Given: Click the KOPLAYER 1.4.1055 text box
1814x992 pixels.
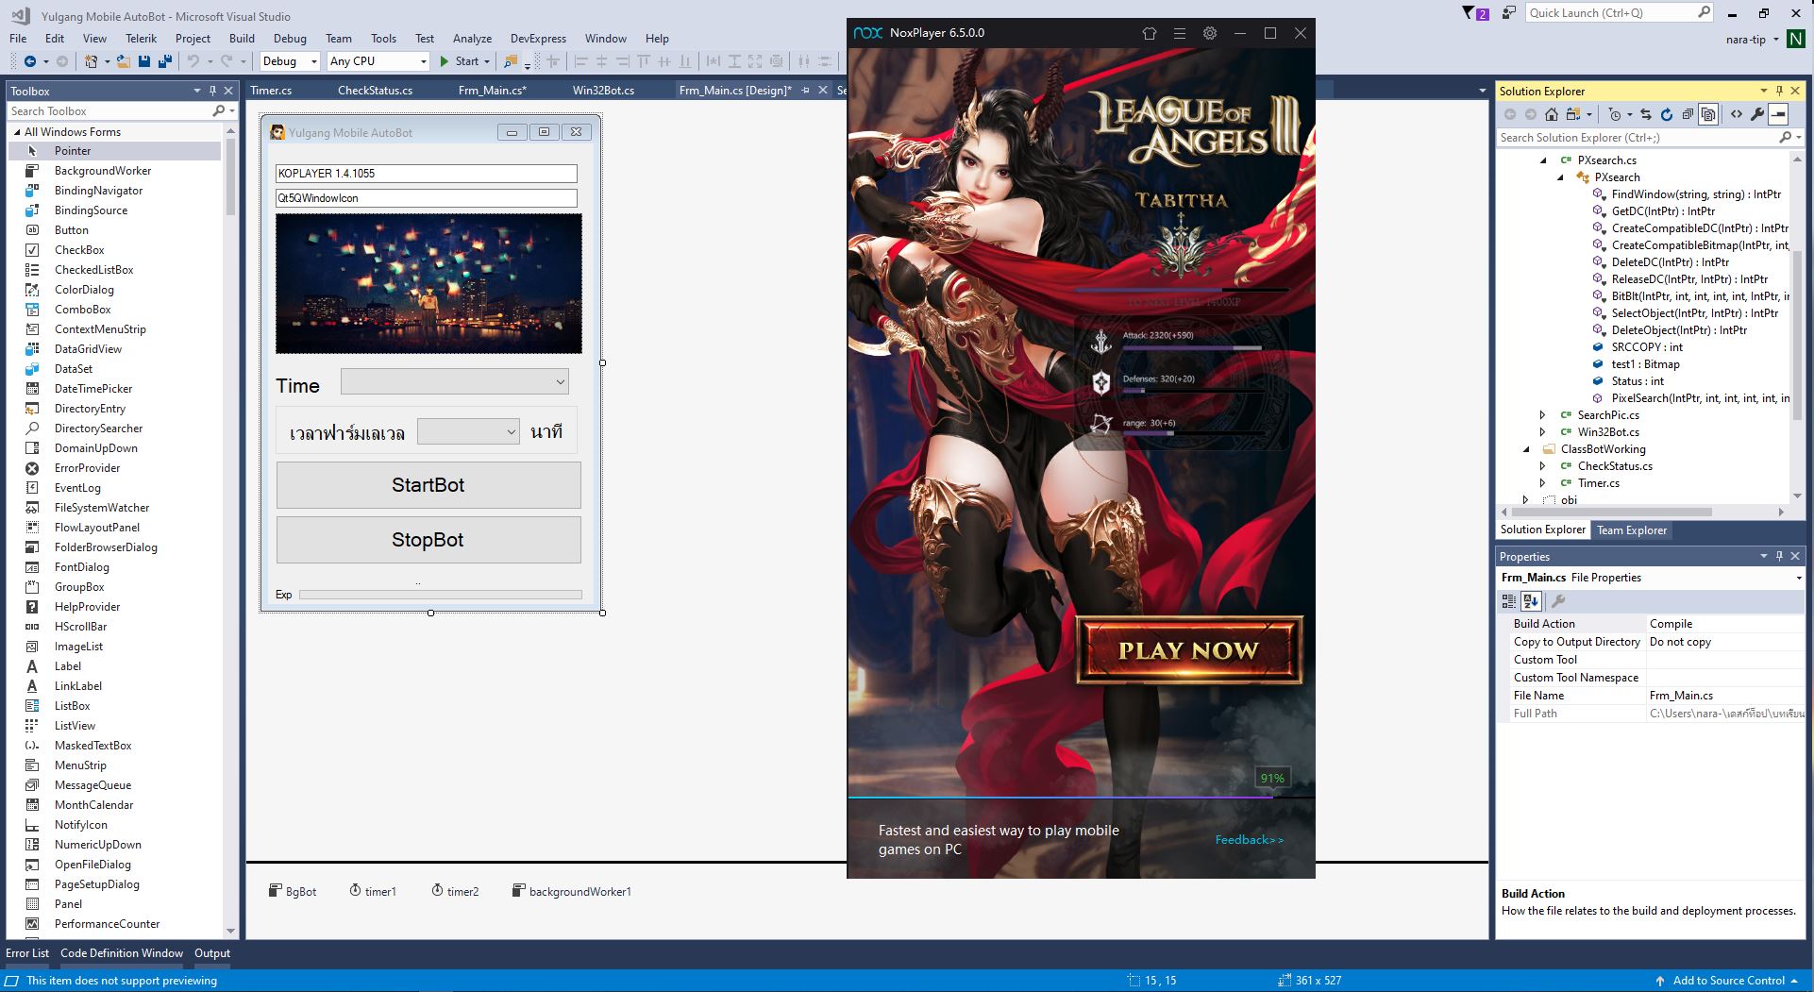Looking at the screenshot, I should 427,174.
